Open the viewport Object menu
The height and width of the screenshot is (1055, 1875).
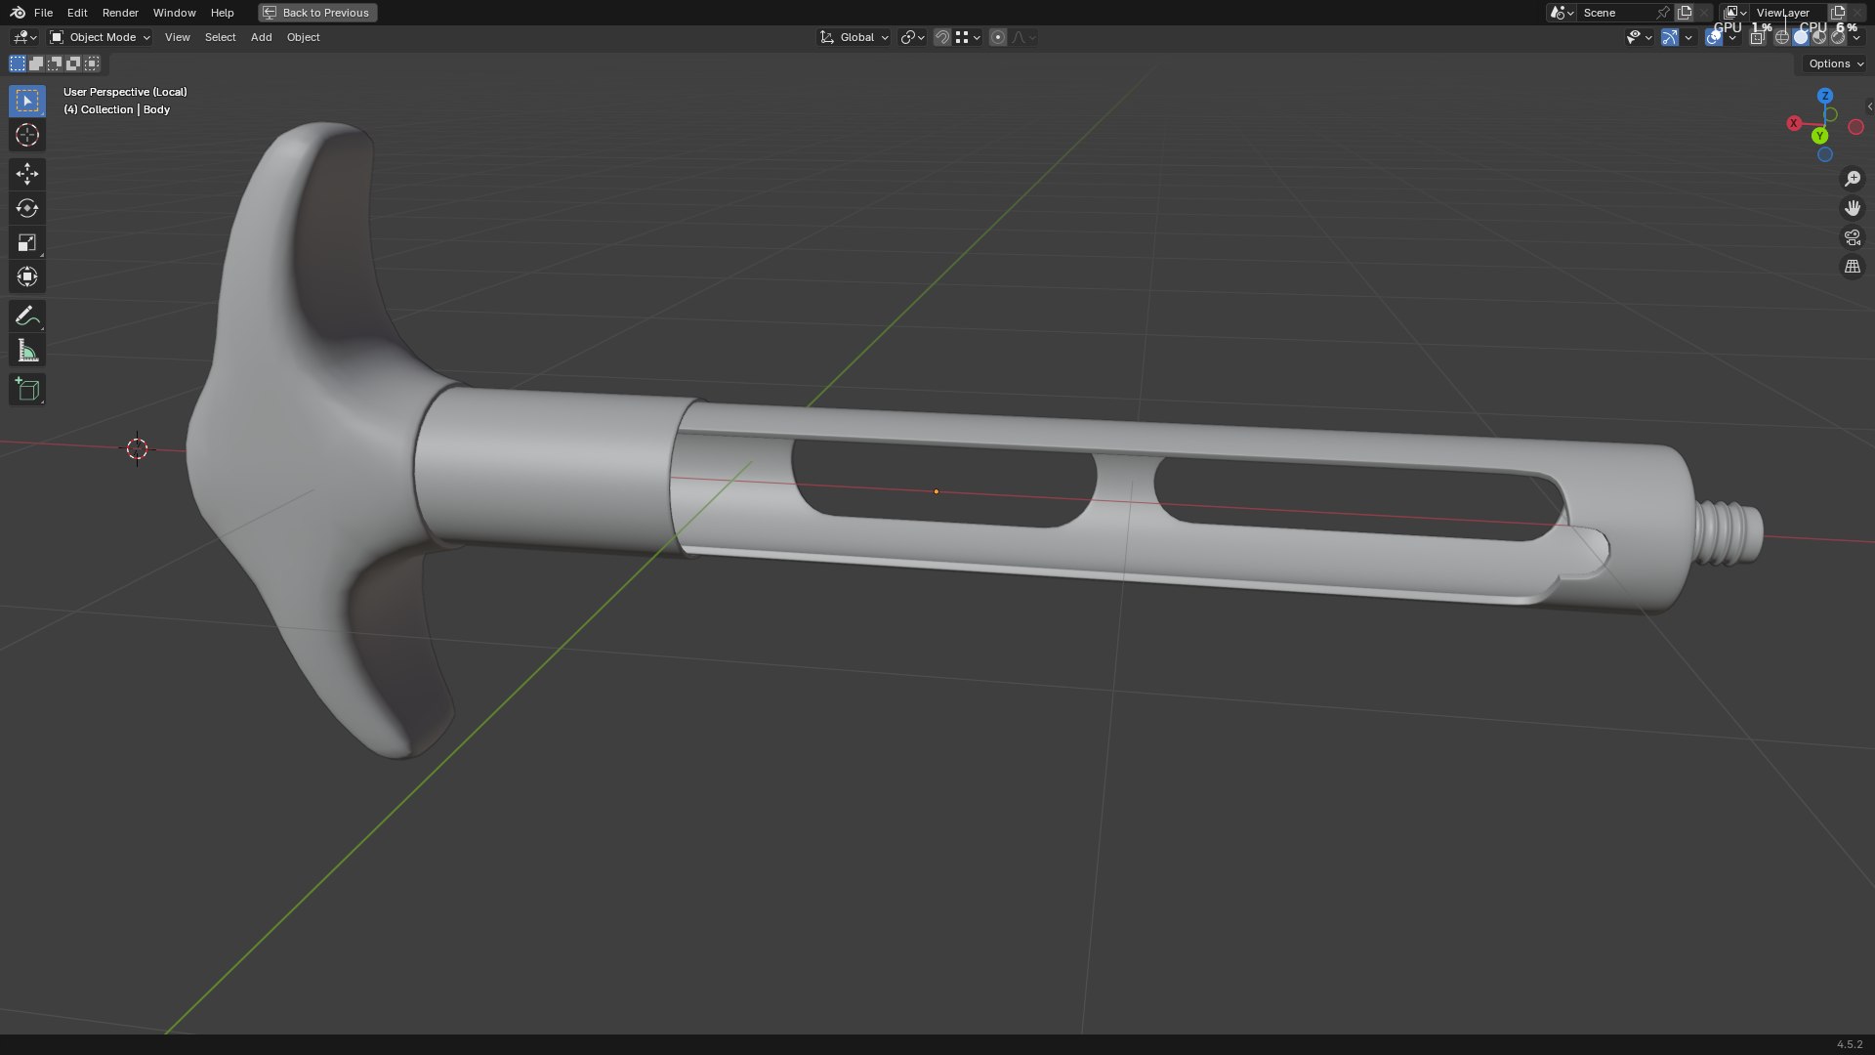pos(303,37)
